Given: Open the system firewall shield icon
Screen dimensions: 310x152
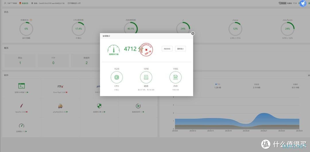Looking at the screenshot, I should [x=99, y=106].
